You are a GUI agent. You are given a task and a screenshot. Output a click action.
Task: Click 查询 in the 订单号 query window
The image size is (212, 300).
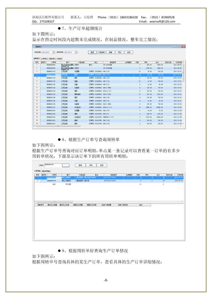pyautogui.click(x=80, y=165)
